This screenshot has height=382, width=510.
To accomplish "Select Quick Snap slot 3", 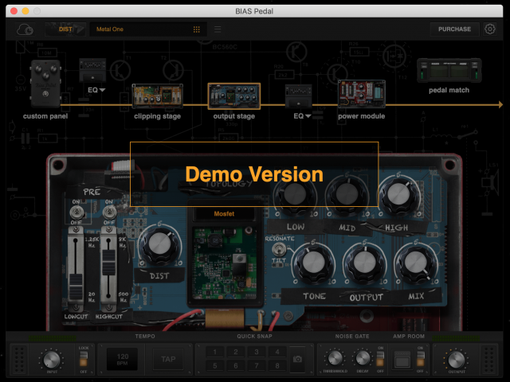I will pyautogui.click(x=257, y=352).
